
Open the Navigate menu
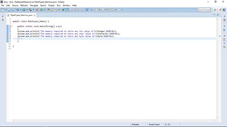click(34, 6)
